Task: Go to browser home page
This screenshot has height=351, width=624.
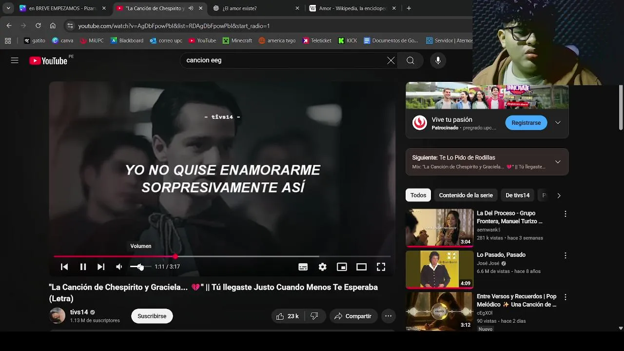Action: click(53, 26)
